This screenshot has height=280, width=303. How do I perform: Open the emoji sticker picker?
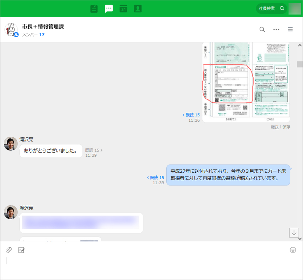coord(293,250)
